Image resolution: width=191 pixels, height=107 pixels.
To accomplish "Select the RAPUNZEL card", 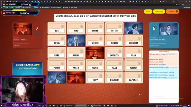I will coord(134,78).
